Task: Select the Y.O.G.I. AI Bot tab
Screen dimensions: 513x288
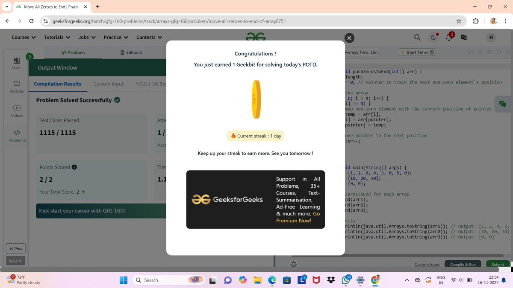Action: [150, 84]
